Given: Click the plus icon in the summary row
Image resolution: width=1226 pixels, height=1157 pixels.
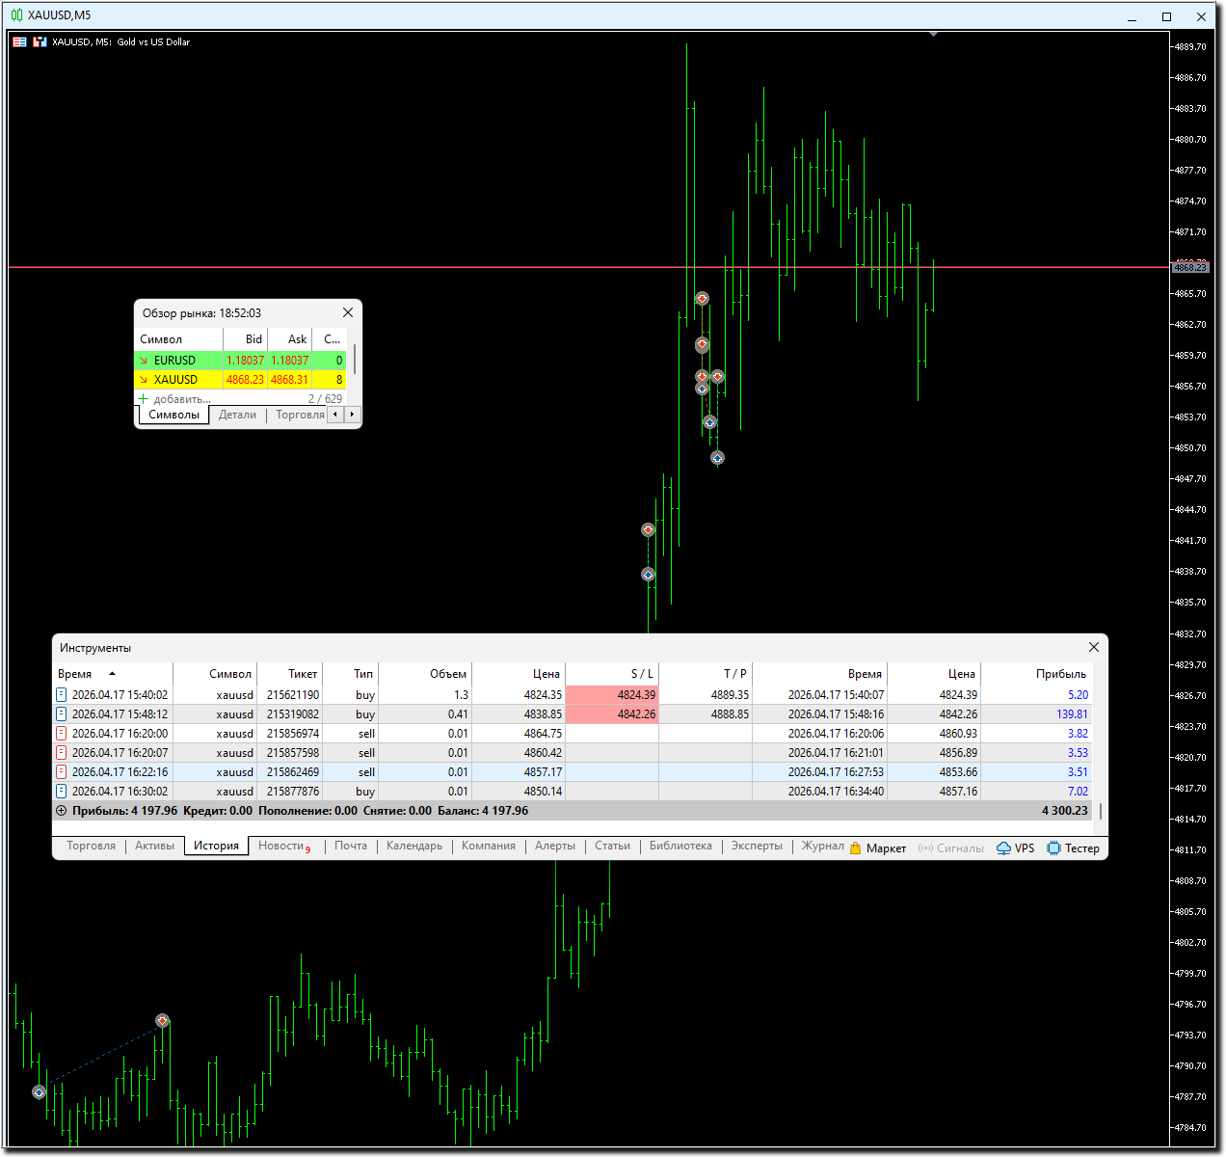Looking at the screenshot, I should [62, 811].
